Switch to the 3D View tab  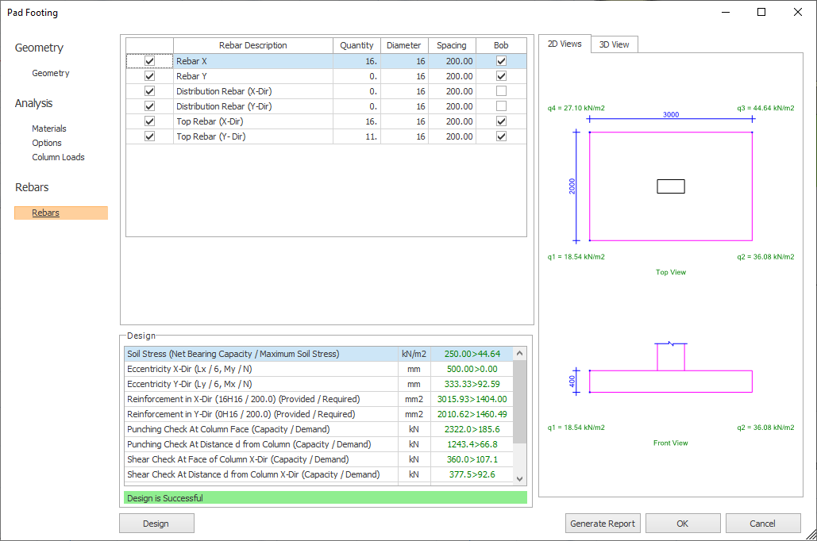[x=614, y=44]
